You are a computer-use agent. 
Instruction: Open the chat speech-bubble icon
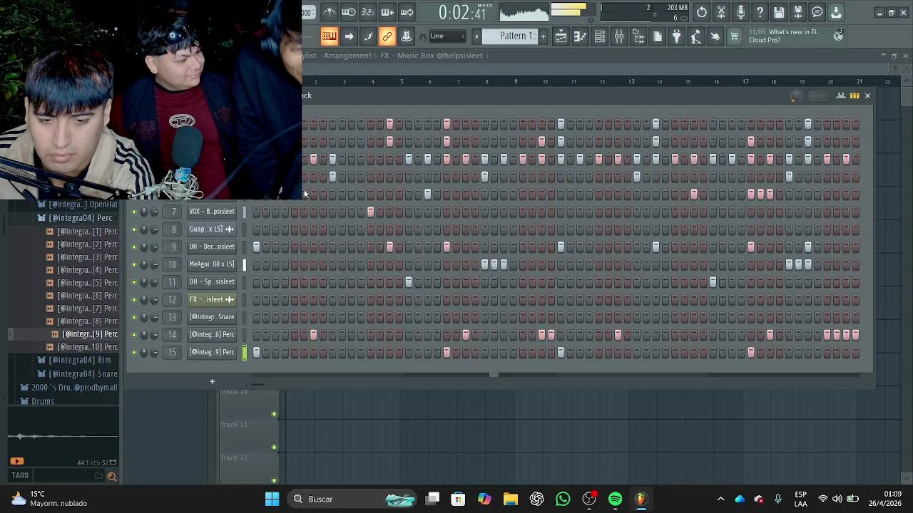pyautogui.click(x=817, y=12)
